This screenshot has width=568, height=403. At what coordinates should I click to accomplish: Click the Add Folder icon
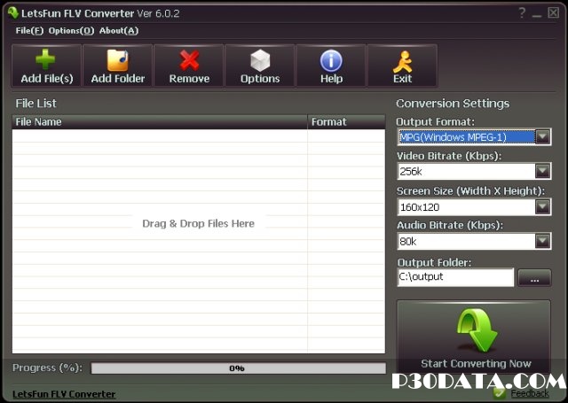pos(117,60)
